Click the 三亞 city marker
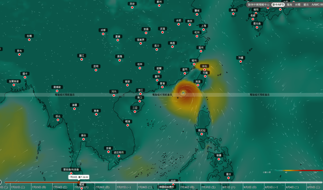The image size is (323, 190). tap(135, 111)
